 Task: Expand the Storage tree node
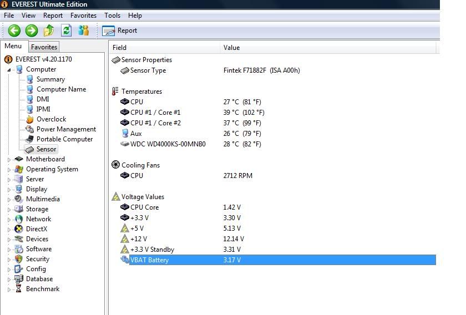coord(9,210)
